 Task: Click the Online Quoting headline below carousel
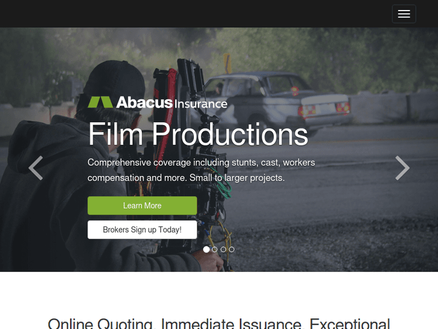(219, 323)
